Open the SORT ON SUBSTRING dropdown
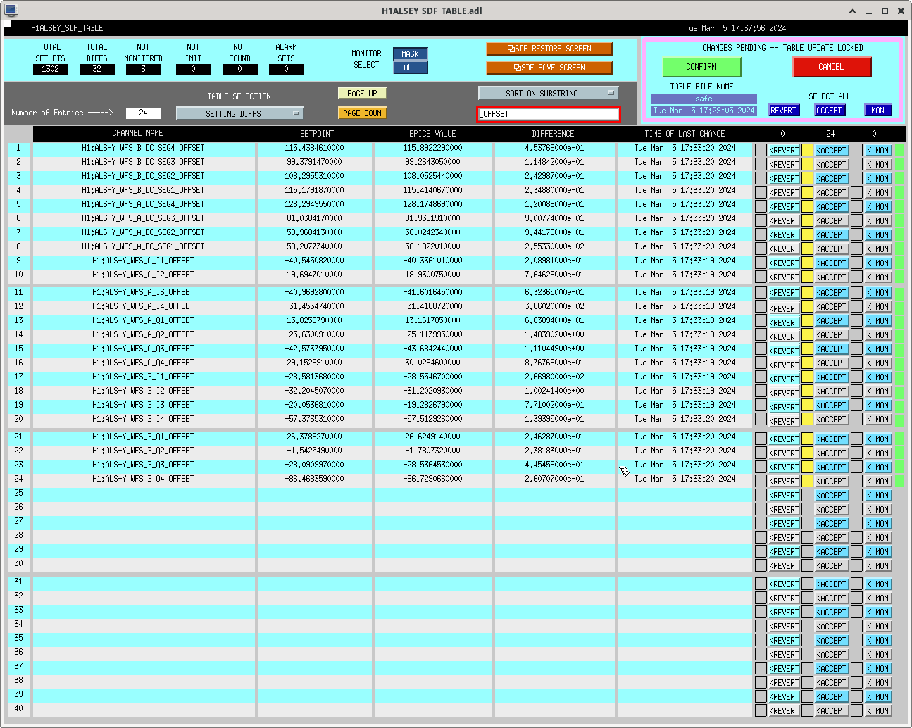This screenshot has width=912, height=728. (x=548, y=93)
